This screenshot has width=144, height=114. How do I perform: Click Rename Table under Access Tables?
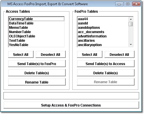[x=37, y=82]
